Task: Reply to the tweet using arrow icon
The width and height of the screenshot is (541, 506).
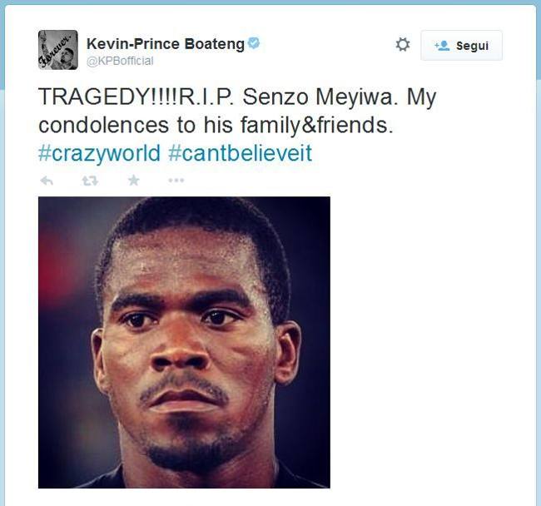Action: point(47,181)
